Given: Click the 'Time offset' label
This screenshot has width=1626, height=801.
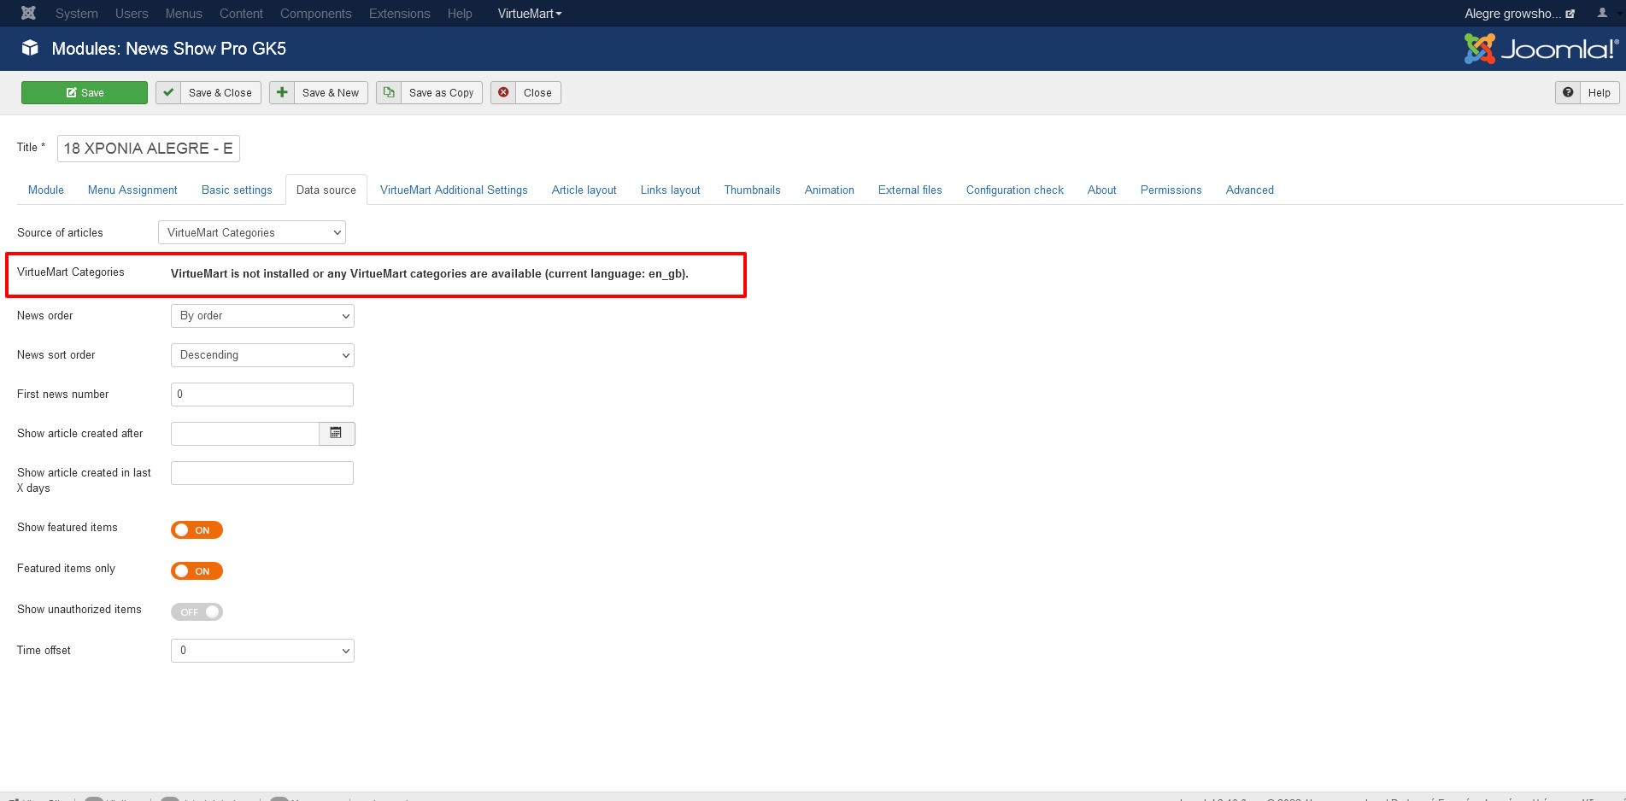Looking at the screenshot, I should tap(44, 651).
